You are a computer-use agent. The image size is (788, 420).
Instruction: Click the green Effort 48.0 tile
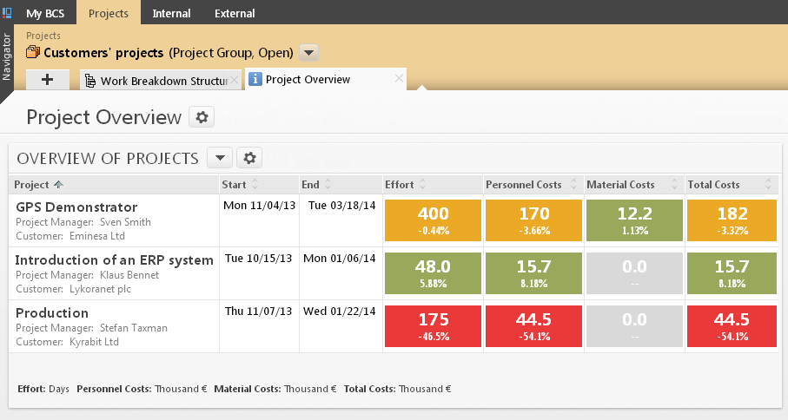tap(433, 273)
